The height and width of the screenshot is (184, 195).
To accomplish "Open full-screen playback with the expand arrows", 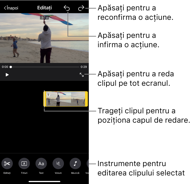I will pos(82,75).
